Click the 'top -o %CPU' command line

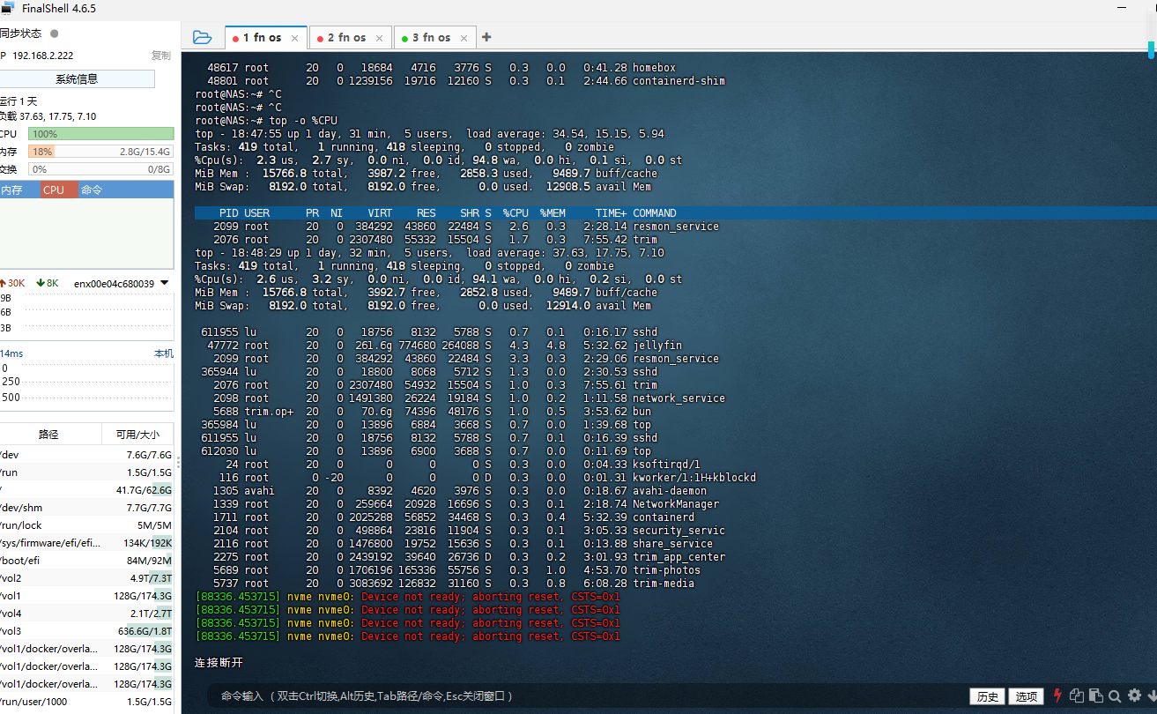pos(266,120)
